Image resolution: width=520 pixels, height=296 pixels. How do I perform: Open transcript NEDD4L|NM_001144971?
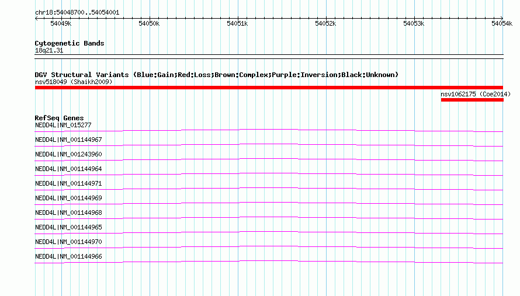point(68,184)
